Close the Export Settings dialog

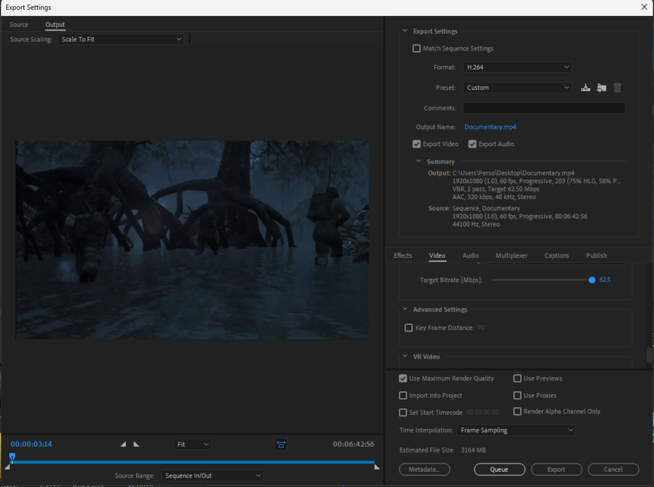click(x=644, y=7)
